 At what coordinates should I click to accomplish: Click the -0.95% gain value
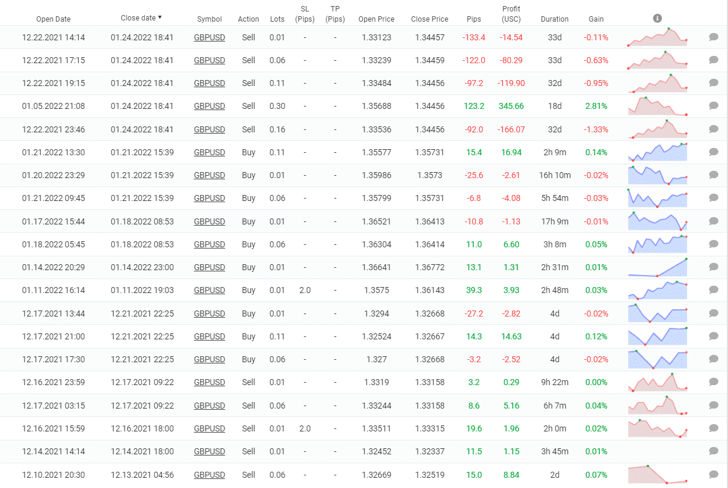pos(596,83)
